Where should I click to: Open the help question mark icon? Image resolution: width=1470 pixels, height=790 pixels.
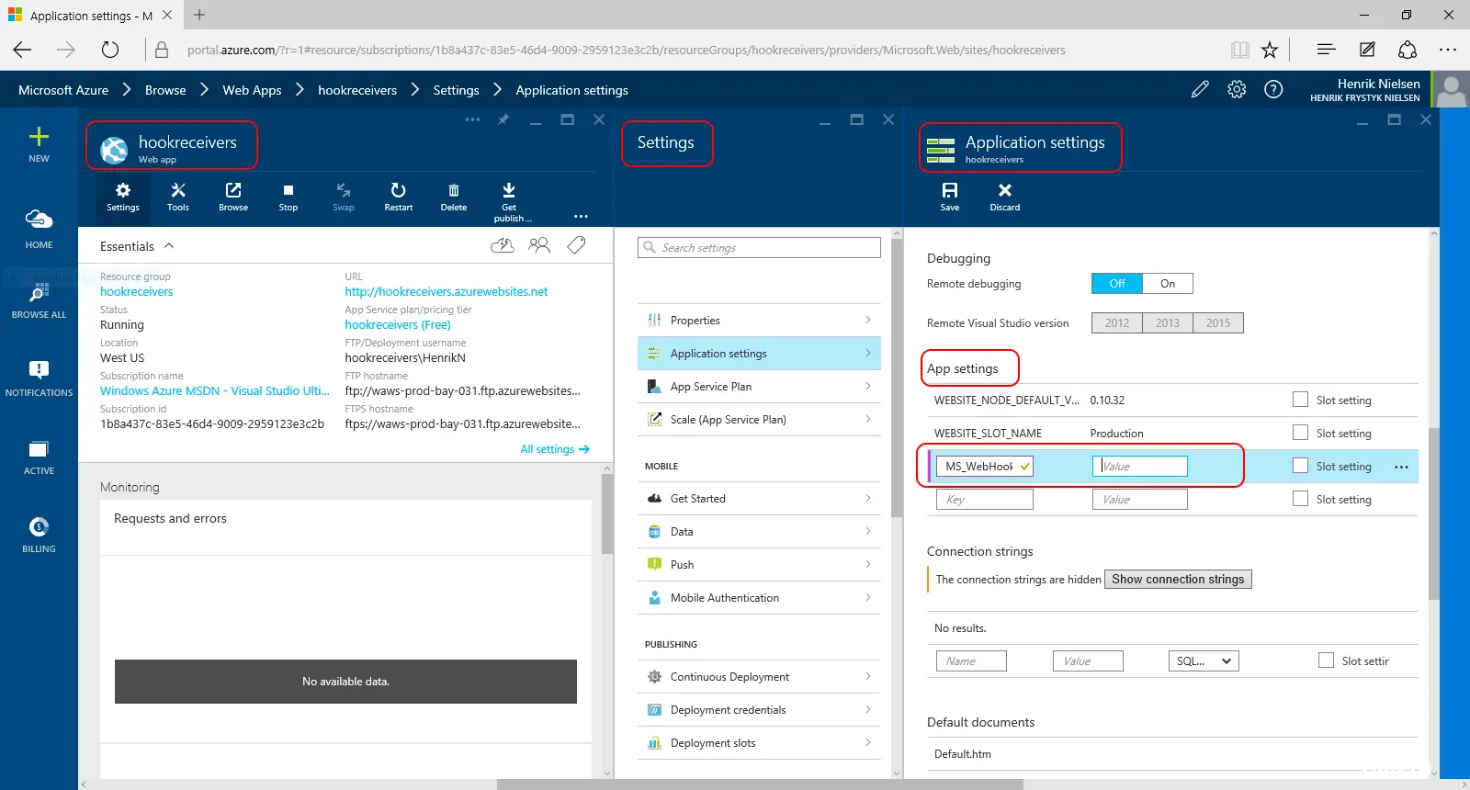point(1273,89)
